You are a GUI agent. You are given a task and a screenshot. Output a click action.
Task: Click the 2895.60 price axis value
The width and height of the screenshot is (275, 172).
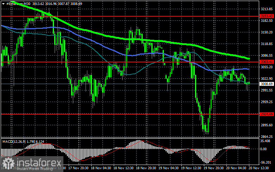tap(267, 125)
